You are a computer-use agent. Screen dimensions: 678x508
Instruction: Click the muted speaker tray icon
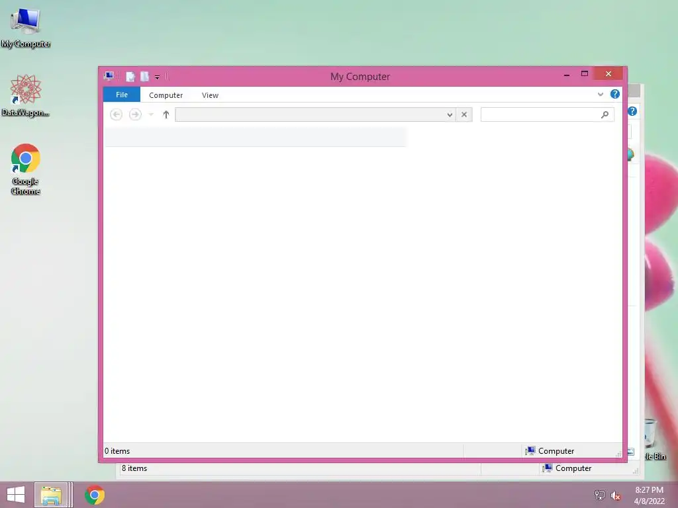click(x=616, y=495)
